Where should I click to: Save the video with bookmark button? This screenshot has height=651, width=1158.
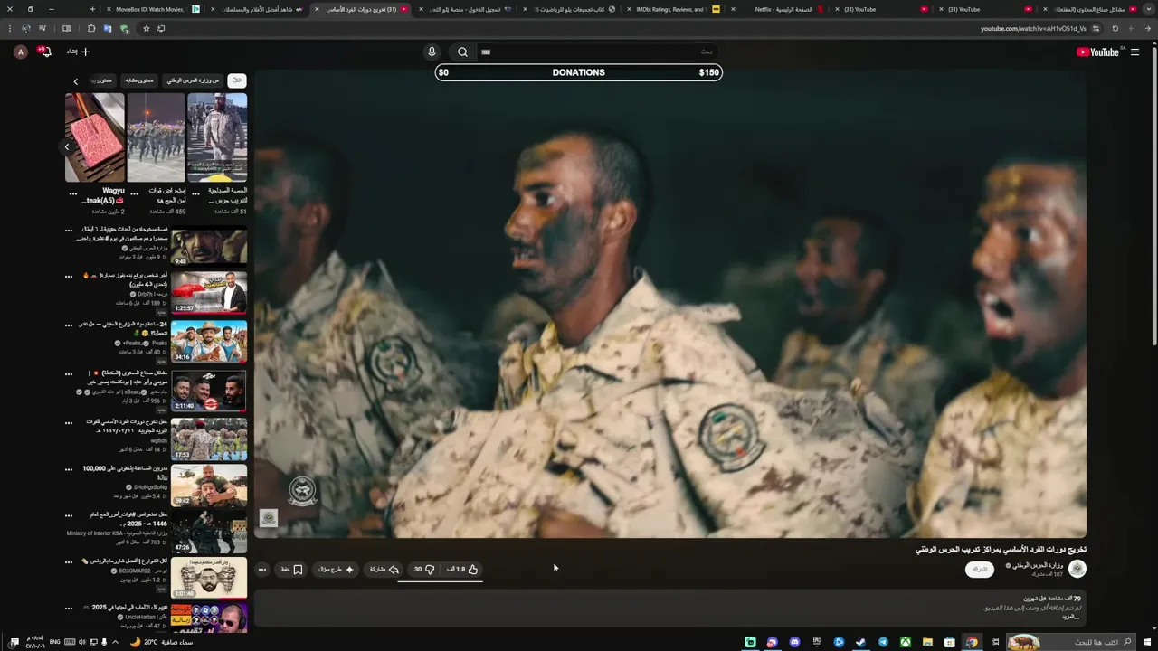[291, 569]
